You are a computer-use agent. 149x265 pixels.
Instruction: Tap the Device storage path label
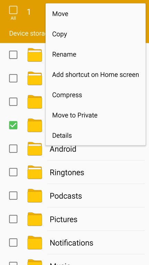pos(27,33)
